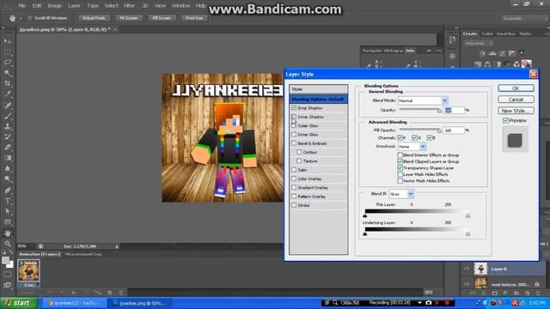Open the File menu
The height and width of the screenshot is (309, 550).
coord(21,6)
